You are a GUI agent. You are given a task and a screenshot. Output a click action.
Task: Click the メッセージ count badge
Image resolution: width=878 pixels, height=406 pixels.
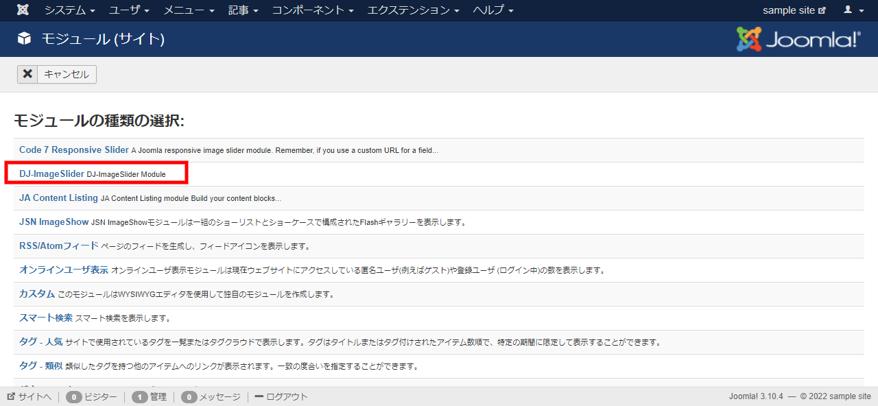click(189, 396)
